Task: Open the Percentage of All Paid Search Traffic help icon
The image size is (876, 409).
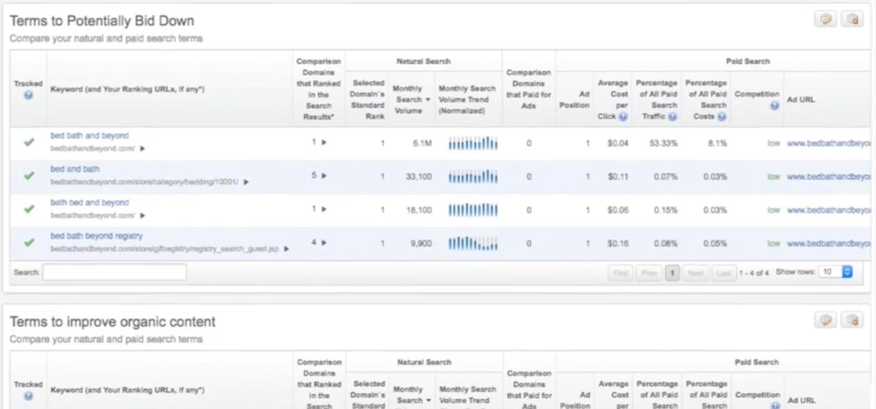Action: [673, 116]
